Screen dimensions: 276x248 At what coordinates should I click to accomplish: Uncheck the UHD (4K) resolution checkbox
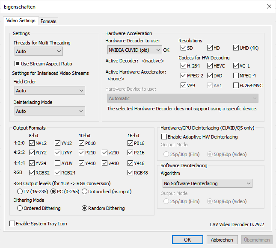click(x=236, y=48)
